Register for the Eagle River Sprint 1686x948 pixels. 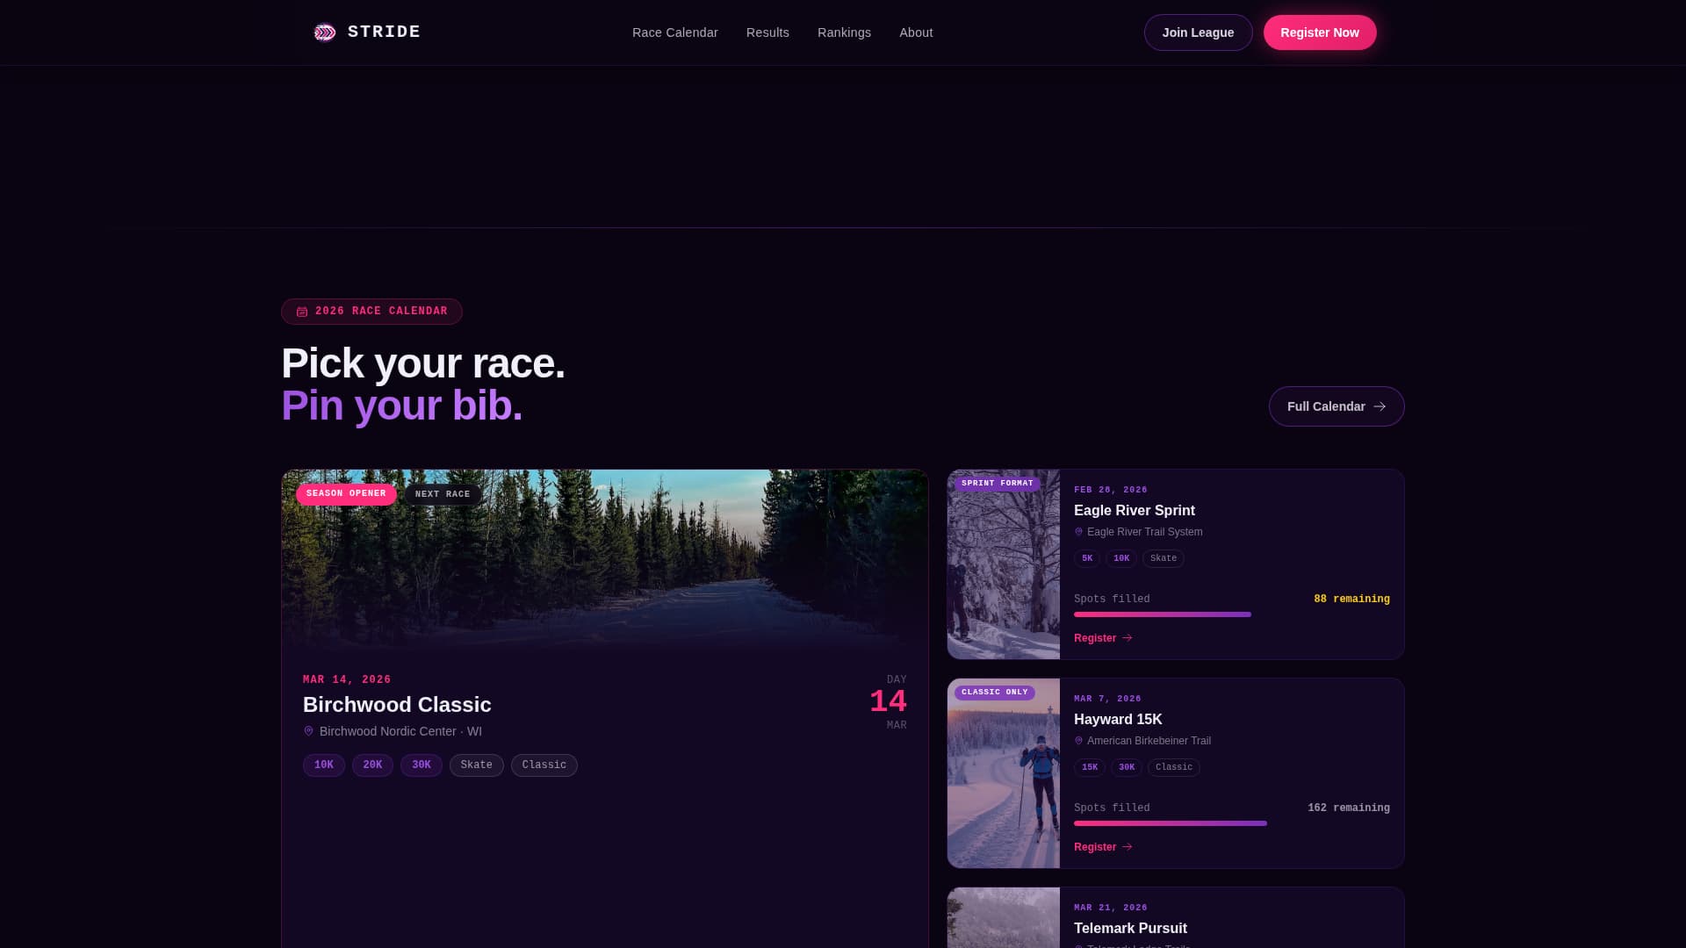tap(1103, 638)
